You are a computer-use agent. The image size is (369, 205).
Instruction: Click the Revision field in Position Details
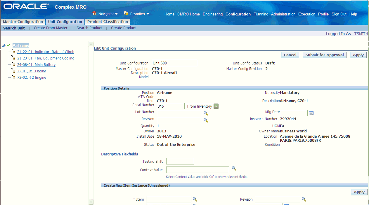tap(179, 120)
